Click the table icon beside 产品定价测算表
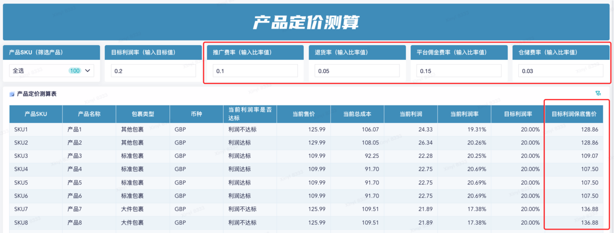Image resolution: width=614 pixels, height=233 pixels. [x=12, y=94]
